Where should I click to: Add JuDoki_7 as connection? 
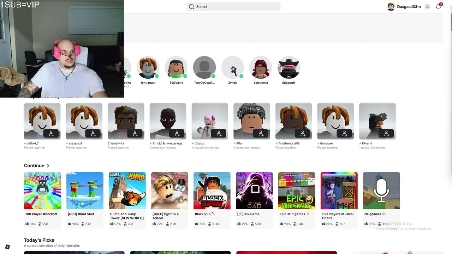point(52,134)
